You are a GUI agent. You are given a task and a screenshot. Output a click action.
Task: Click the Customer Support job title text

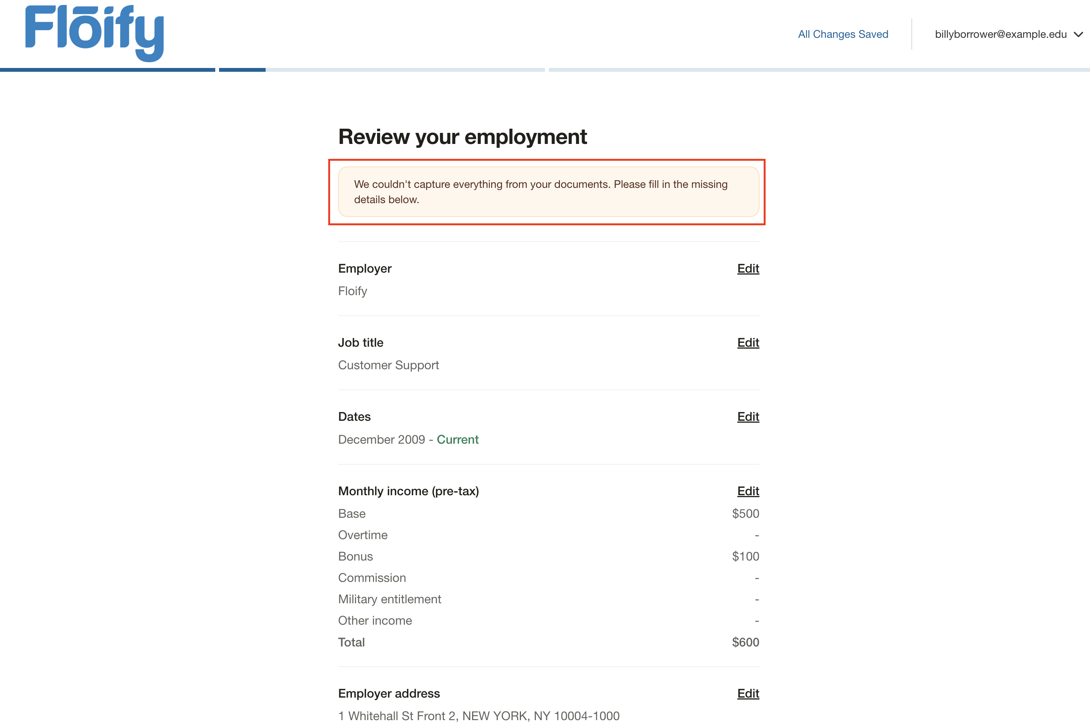pos(389,365)
